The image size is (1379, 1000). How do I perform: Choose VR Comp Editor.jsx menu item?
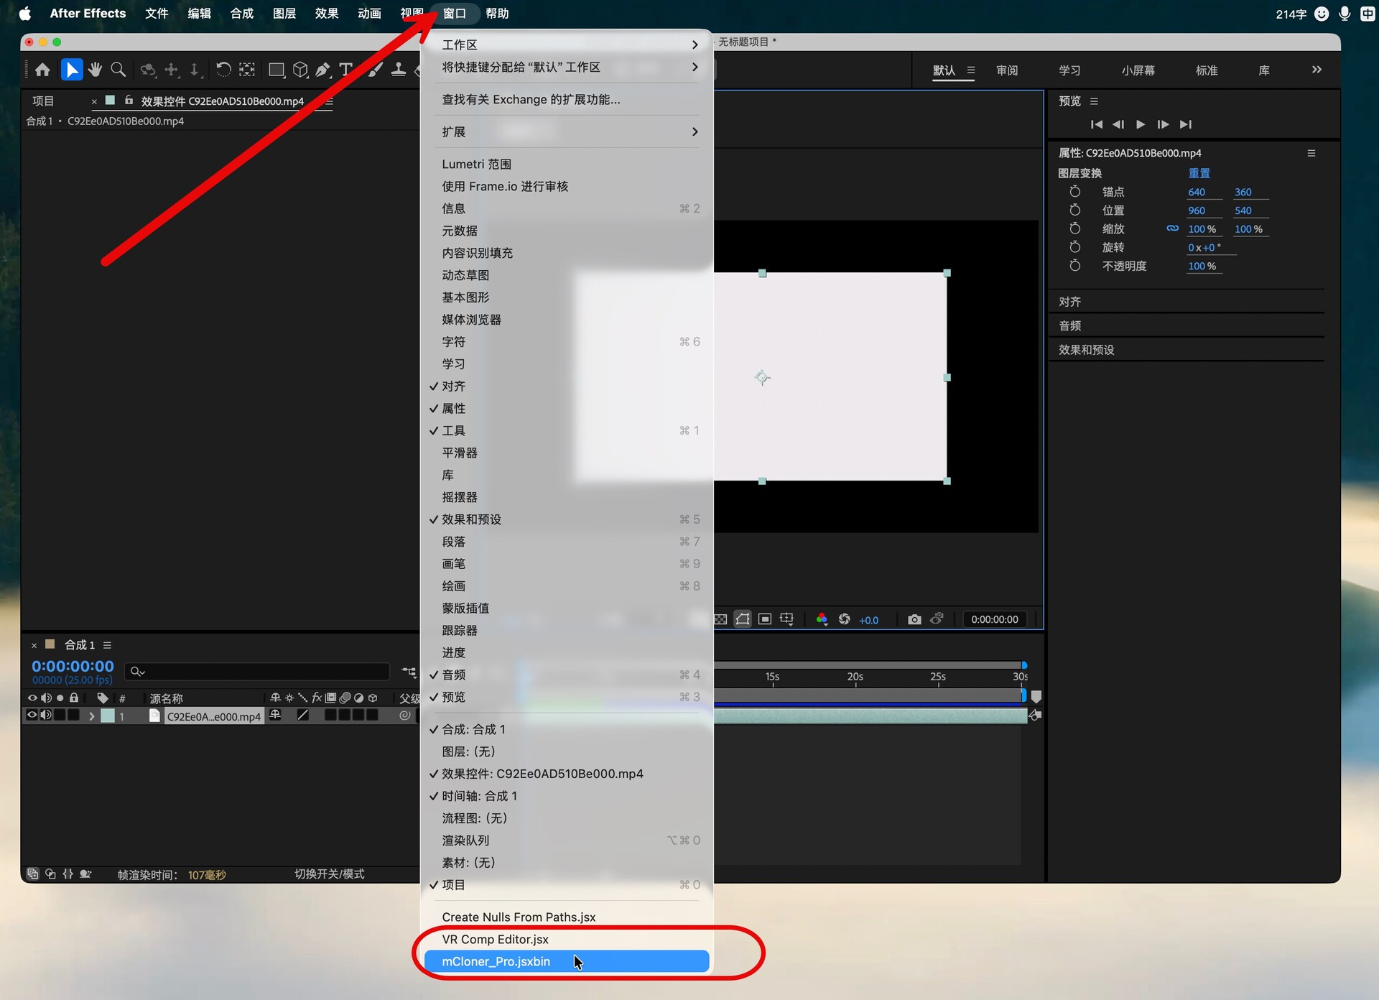[567, 939]
